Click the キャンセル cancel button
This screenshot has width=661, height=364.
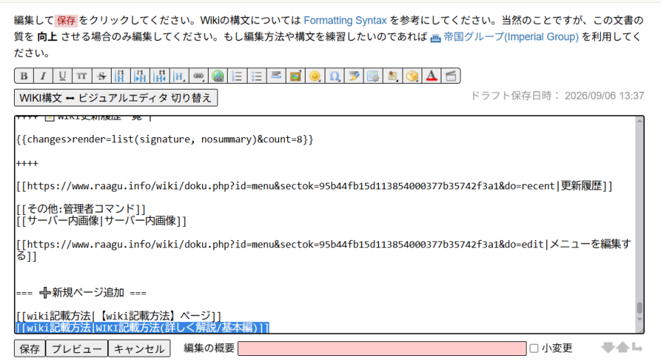(139, 349)
